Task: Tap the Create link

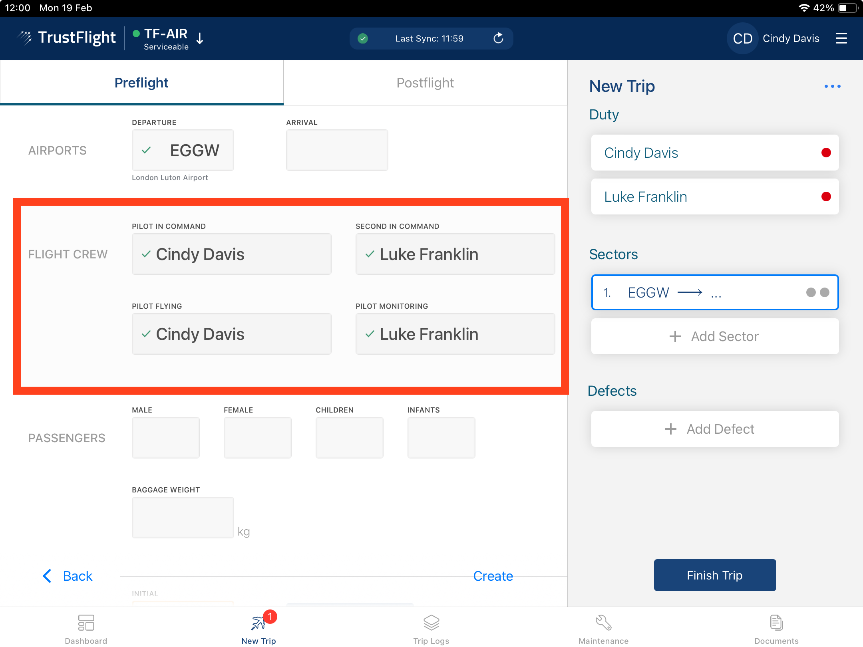Action: click(493, 576)
